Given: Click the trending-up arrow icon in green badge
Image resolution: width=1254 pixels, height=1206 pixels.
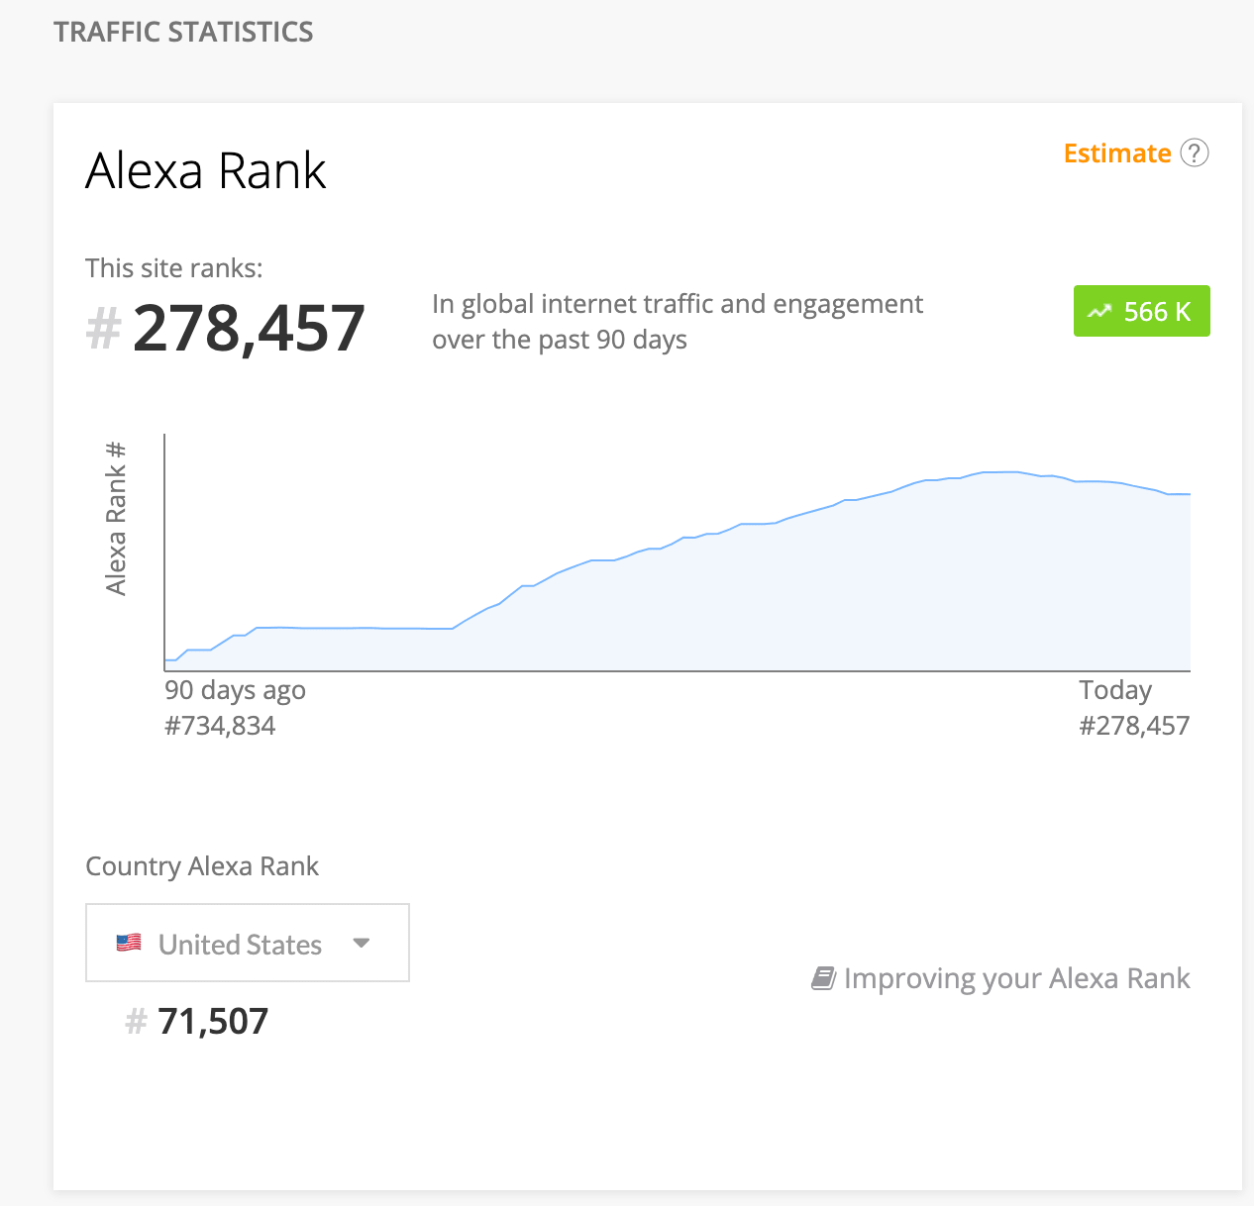Looking at the screenshot, I should point(1099,312).
